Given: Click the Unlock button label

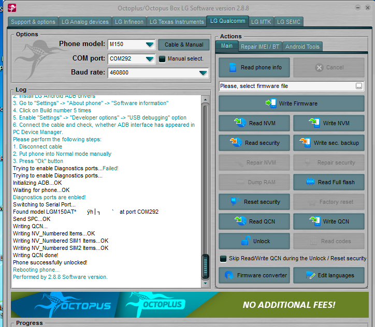Looking at the screenshot, I should pos(262,241).
